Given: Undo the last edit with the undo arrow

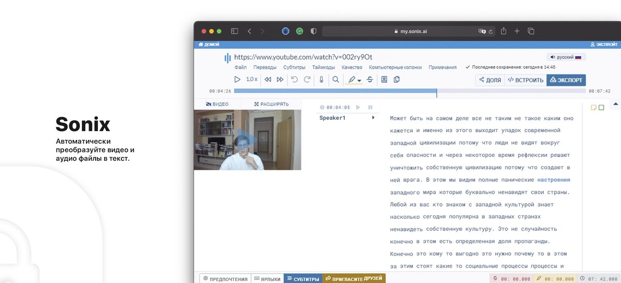Looking at the screenshot, I should point(294,80).
